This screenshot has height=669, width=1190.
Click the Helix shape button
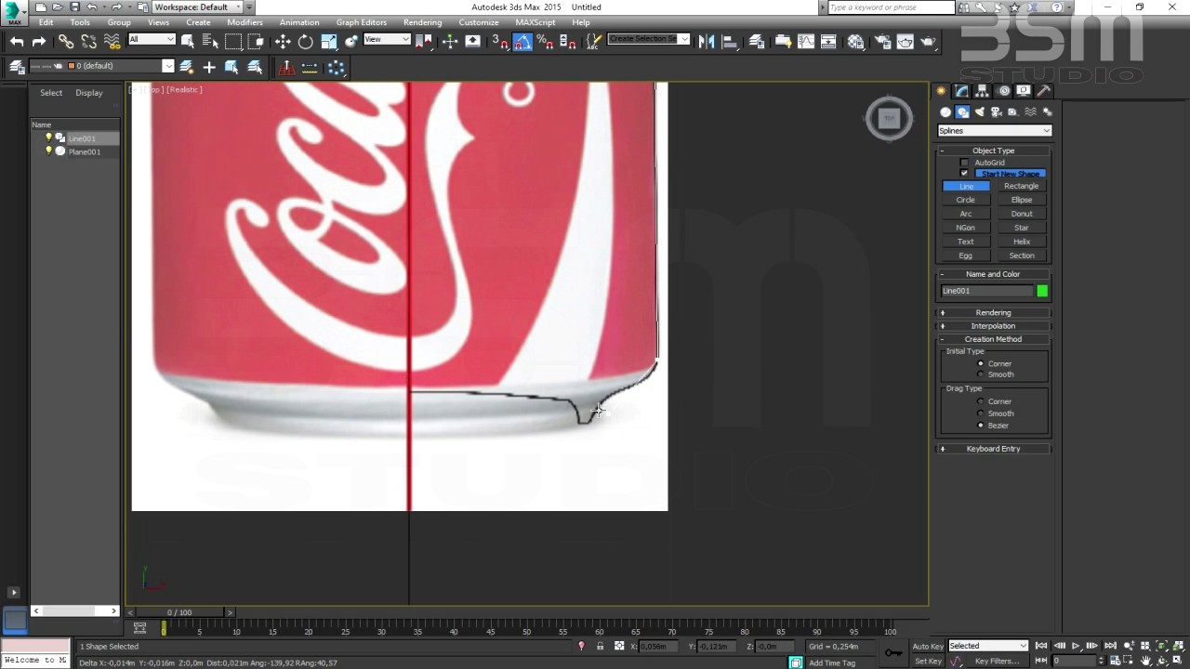pos(1021,242)
